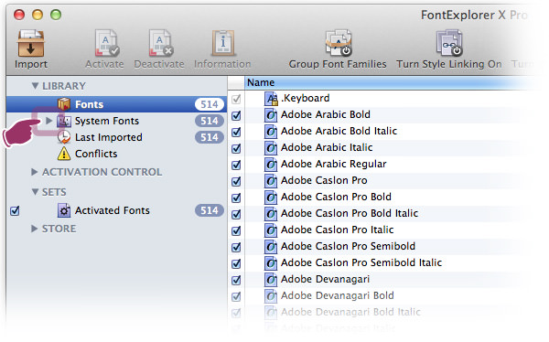The image size is (549, 342).
Task: Click the Adobe Arabic Regular font file icon
Action: point(270,165)
